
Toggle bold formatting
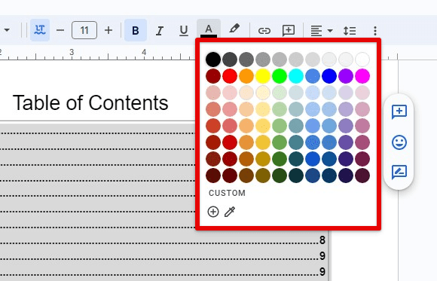coord(136,30)
